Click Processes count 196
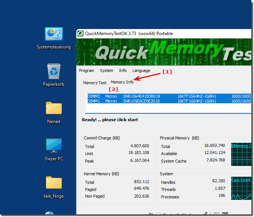Screen dimensions: 254x217 click(x=222, y=195)
